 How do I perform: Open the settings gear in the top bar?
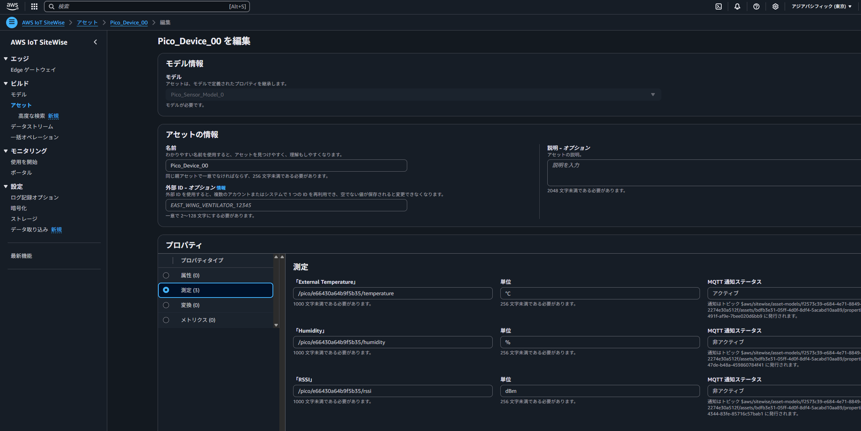(x=776, y=6)
